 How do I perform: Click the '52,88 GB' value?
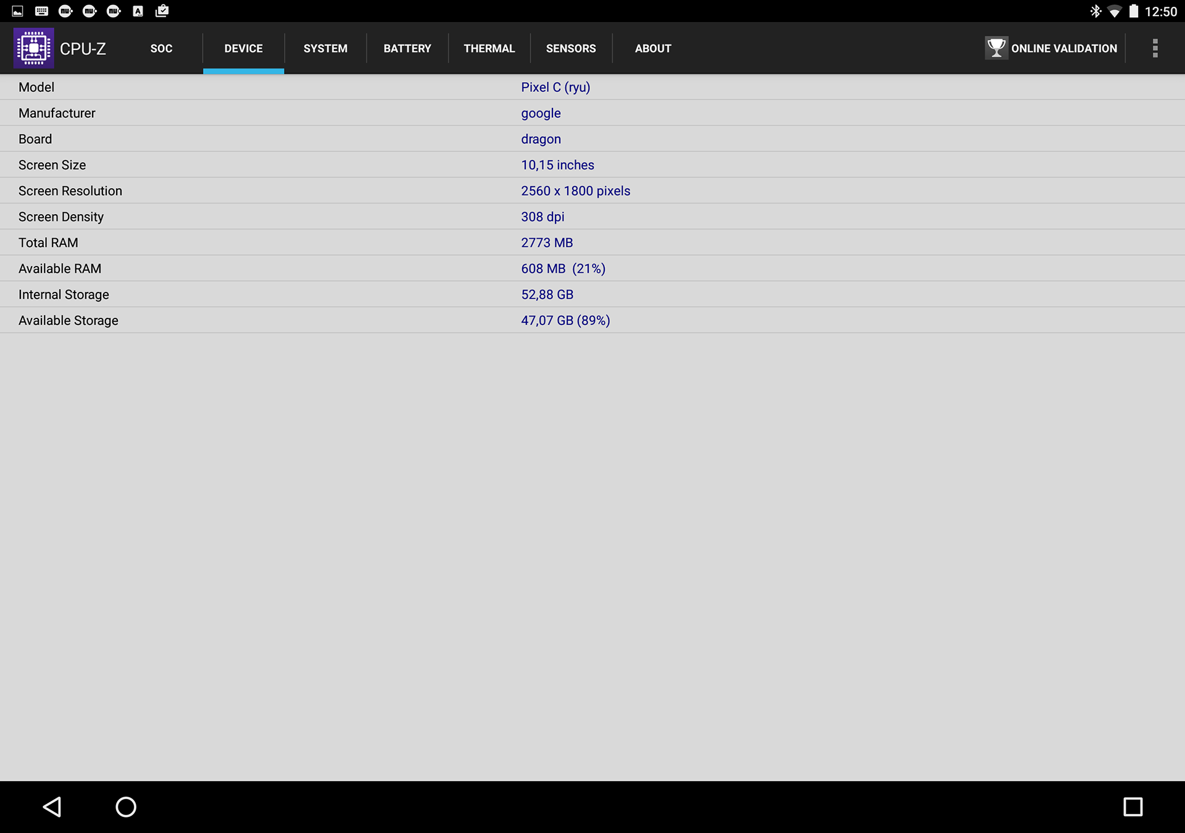pos(547,294)
